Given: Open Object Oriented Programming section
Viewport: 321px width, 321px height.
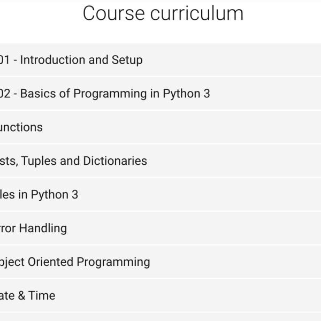Looking at the screenshot, I should (160, 262).
